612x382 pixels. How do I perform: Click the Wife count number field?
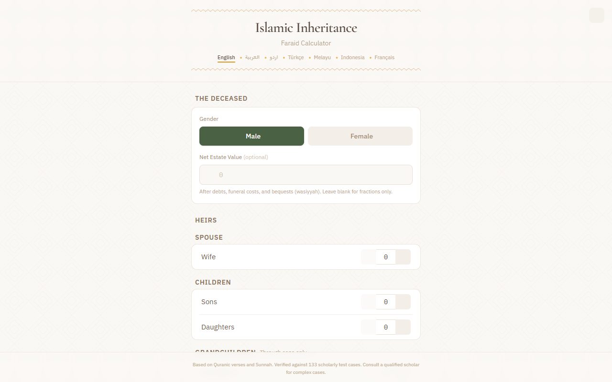(x=386, y=257)
